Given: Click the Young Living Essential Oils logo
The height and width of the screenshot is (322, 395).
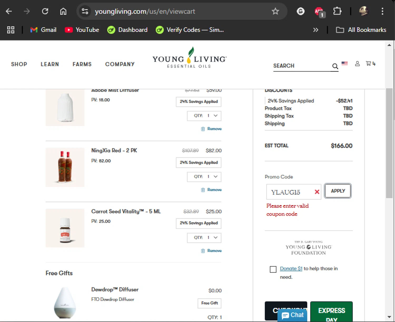Looking at the screenshot, I should pos(189,58).
